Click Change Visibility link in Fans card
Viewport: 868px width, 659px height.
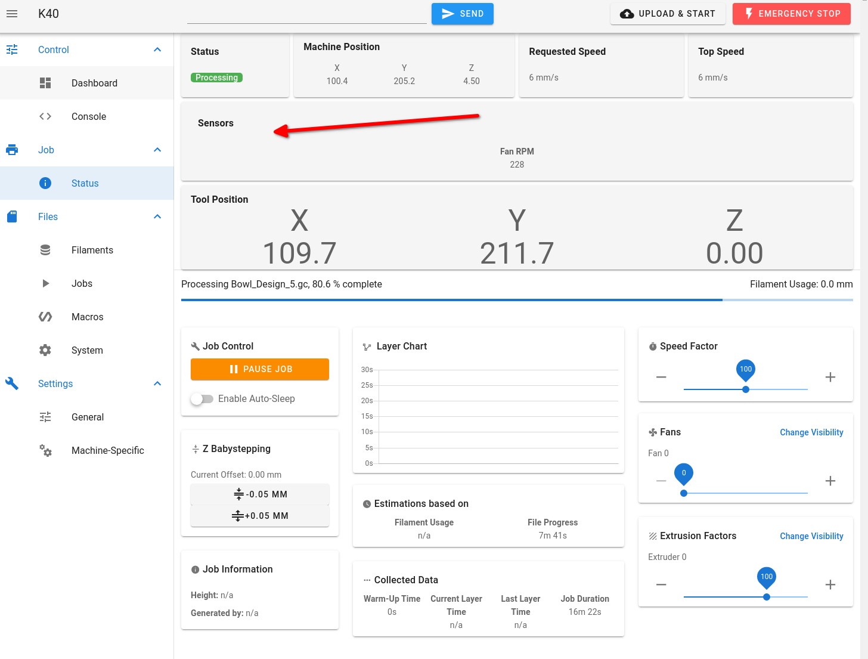(x=811, y=432)
